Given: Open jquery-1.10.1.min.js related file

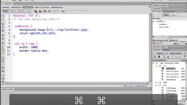Looking at the screenshot, I should [x=41, y=7].
